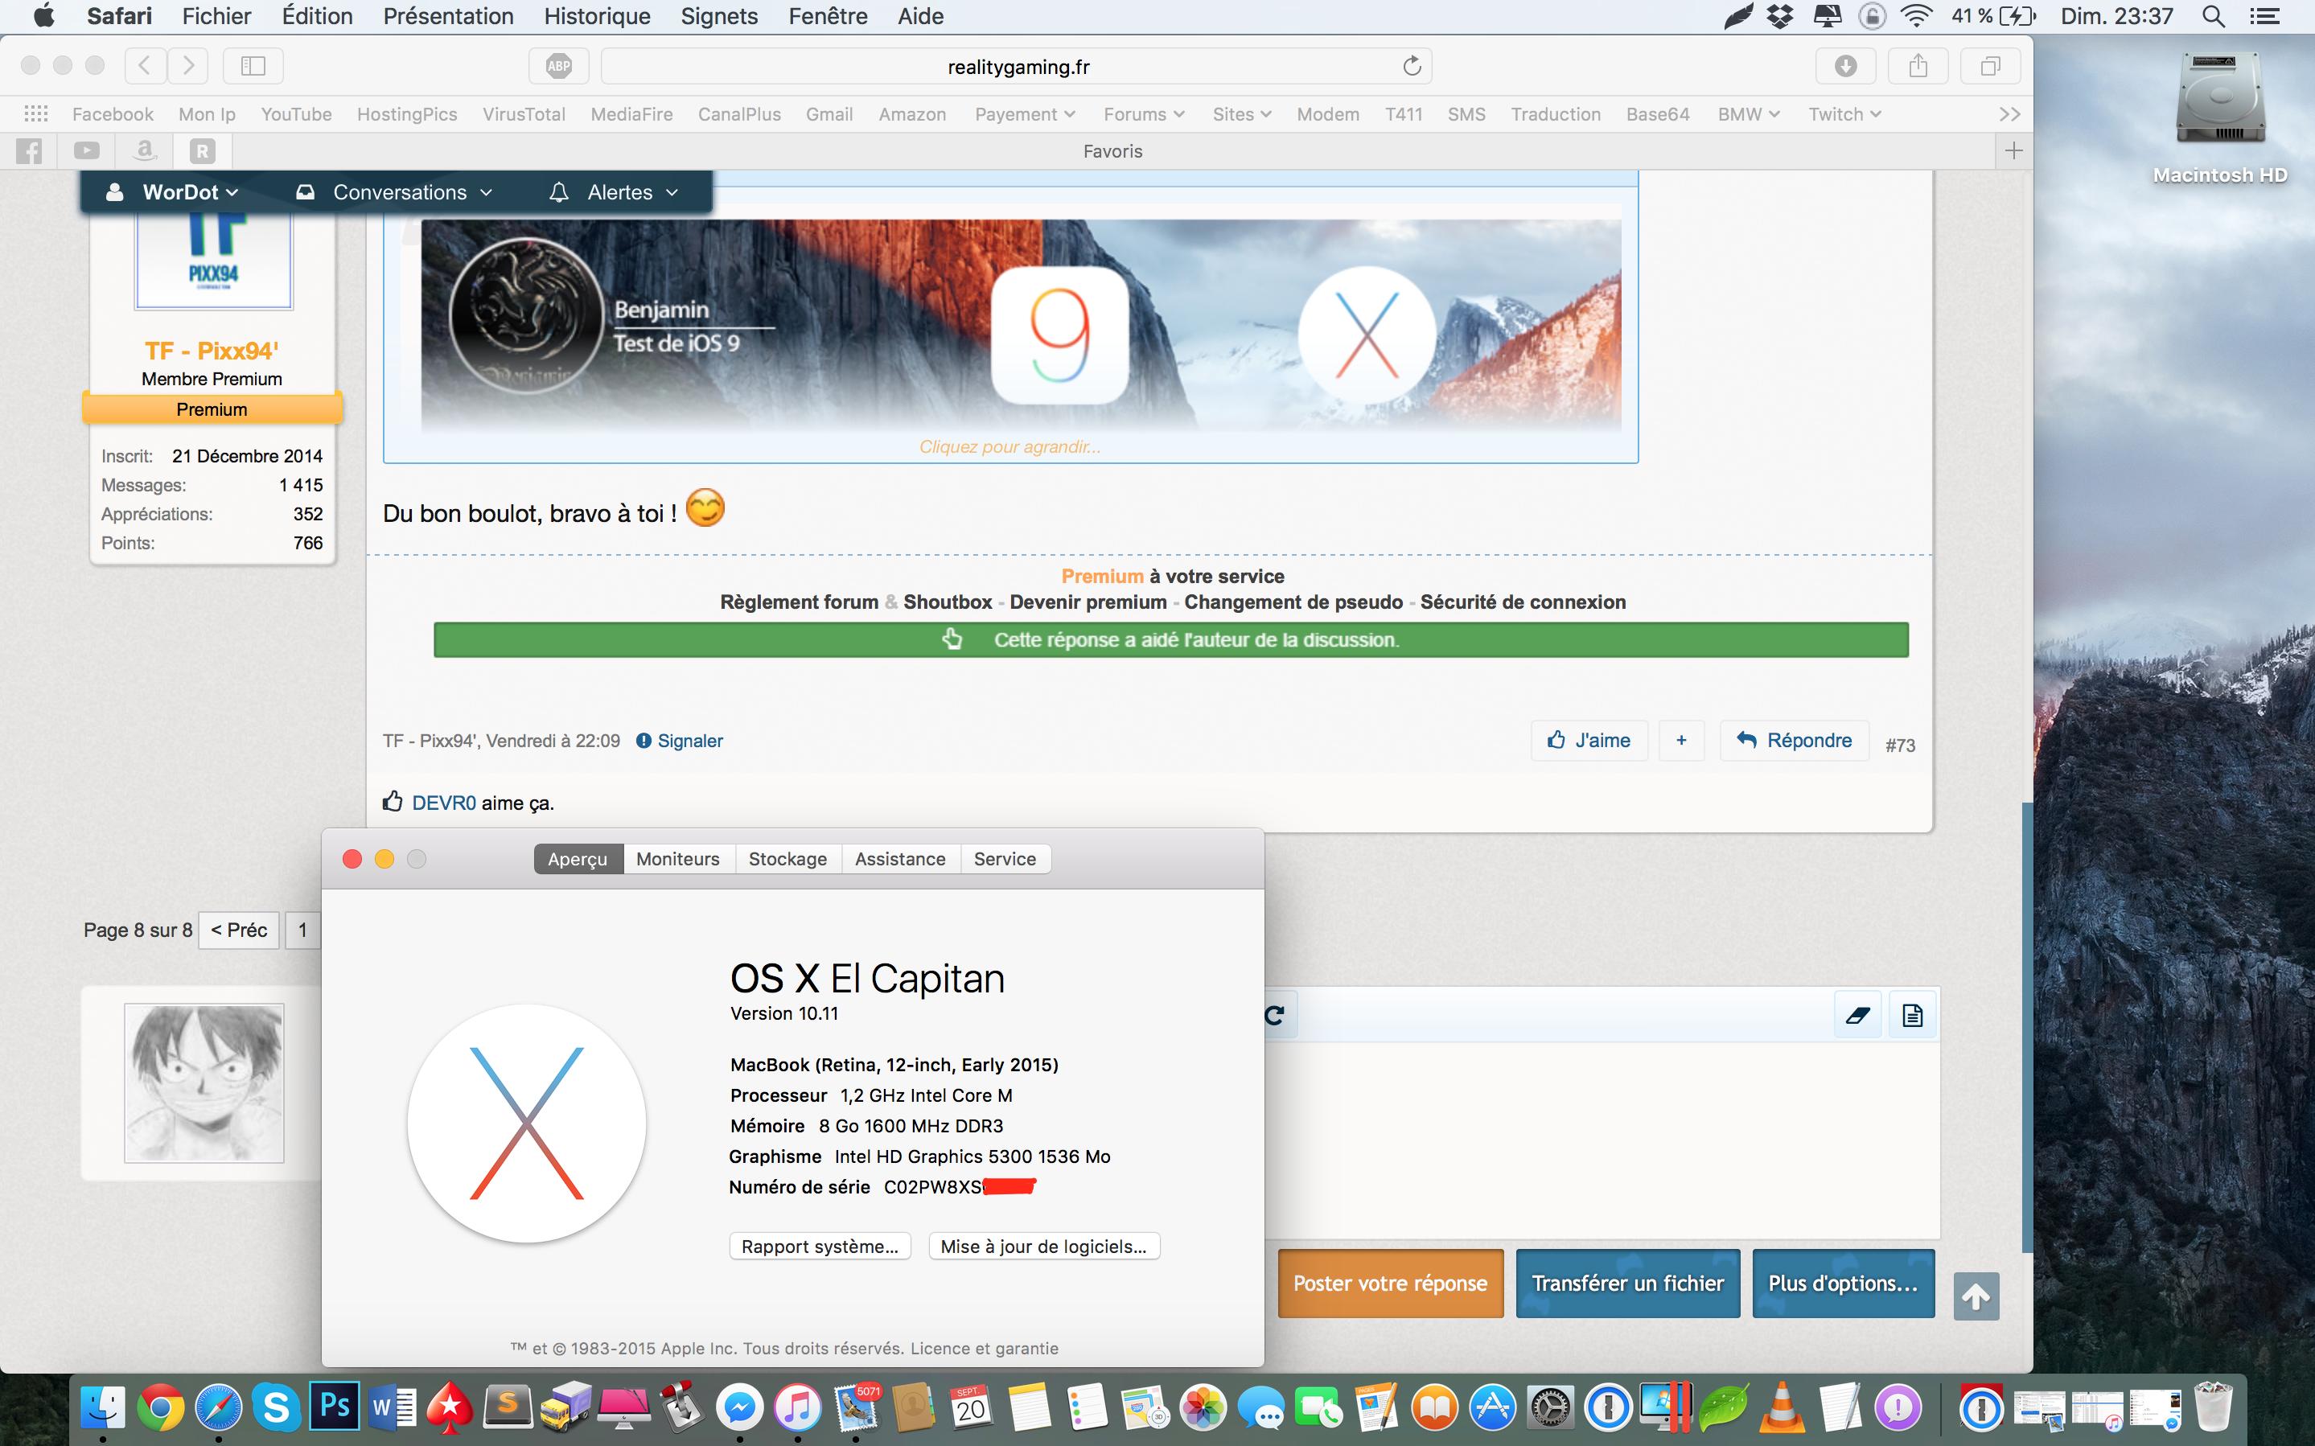Click Transférer un fichier
The image size is (2315, 1446).
[x=1628, y=1284]
